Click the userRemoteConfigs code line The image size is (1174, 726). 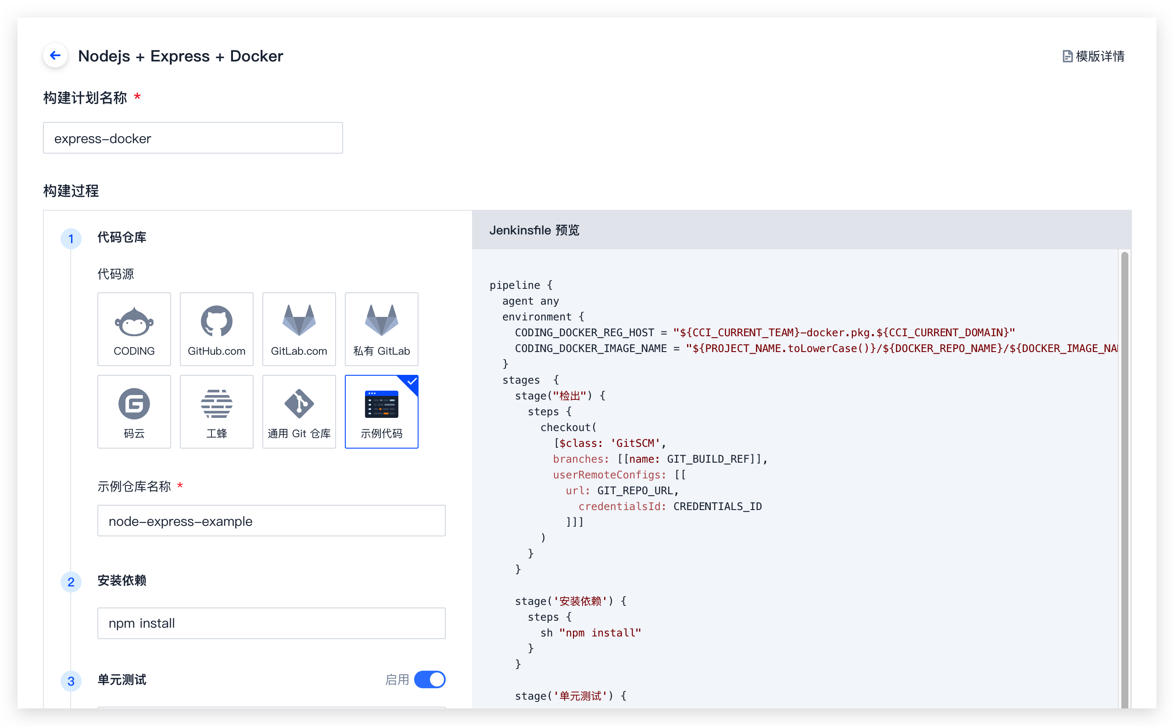(619, 475)
